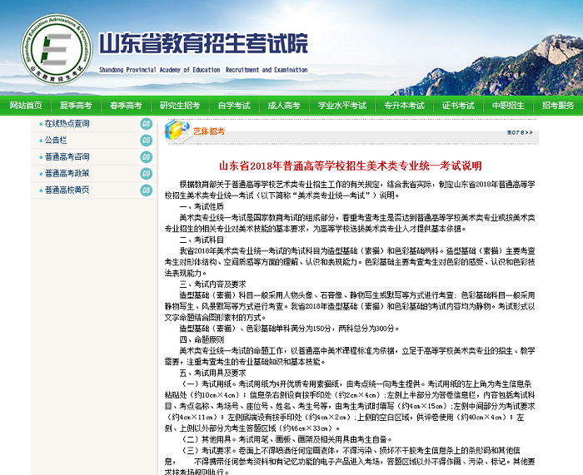The height and width of the screenshot is (475, 583).
Task: Click the heading 四、命题原则
Action: (202, 339)
